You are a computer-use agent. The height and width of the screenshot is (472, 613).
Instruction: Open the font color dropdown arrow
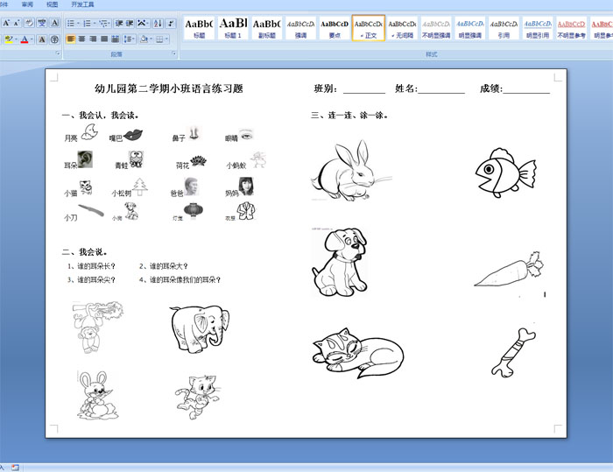coord(32,39)
